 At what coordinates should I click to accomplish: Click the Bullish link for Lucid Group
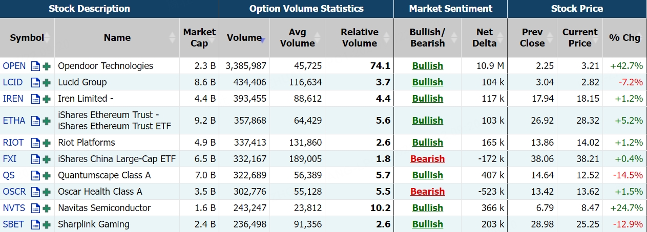428,82
